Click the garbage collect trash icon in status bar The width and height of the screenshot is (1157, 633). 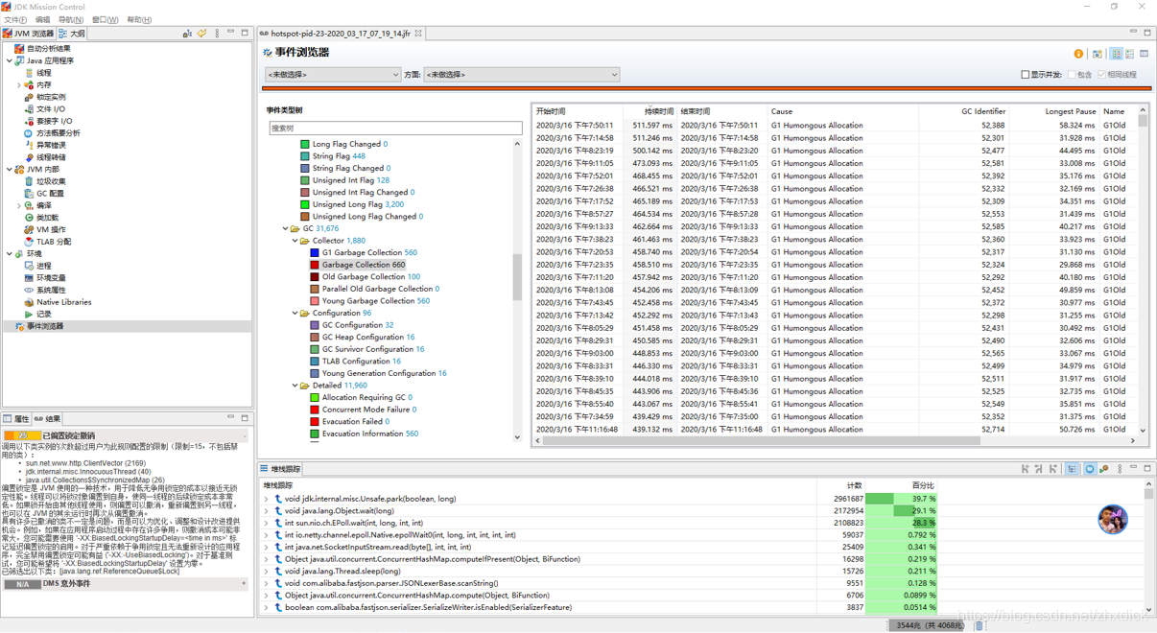[x=979, y=625]
